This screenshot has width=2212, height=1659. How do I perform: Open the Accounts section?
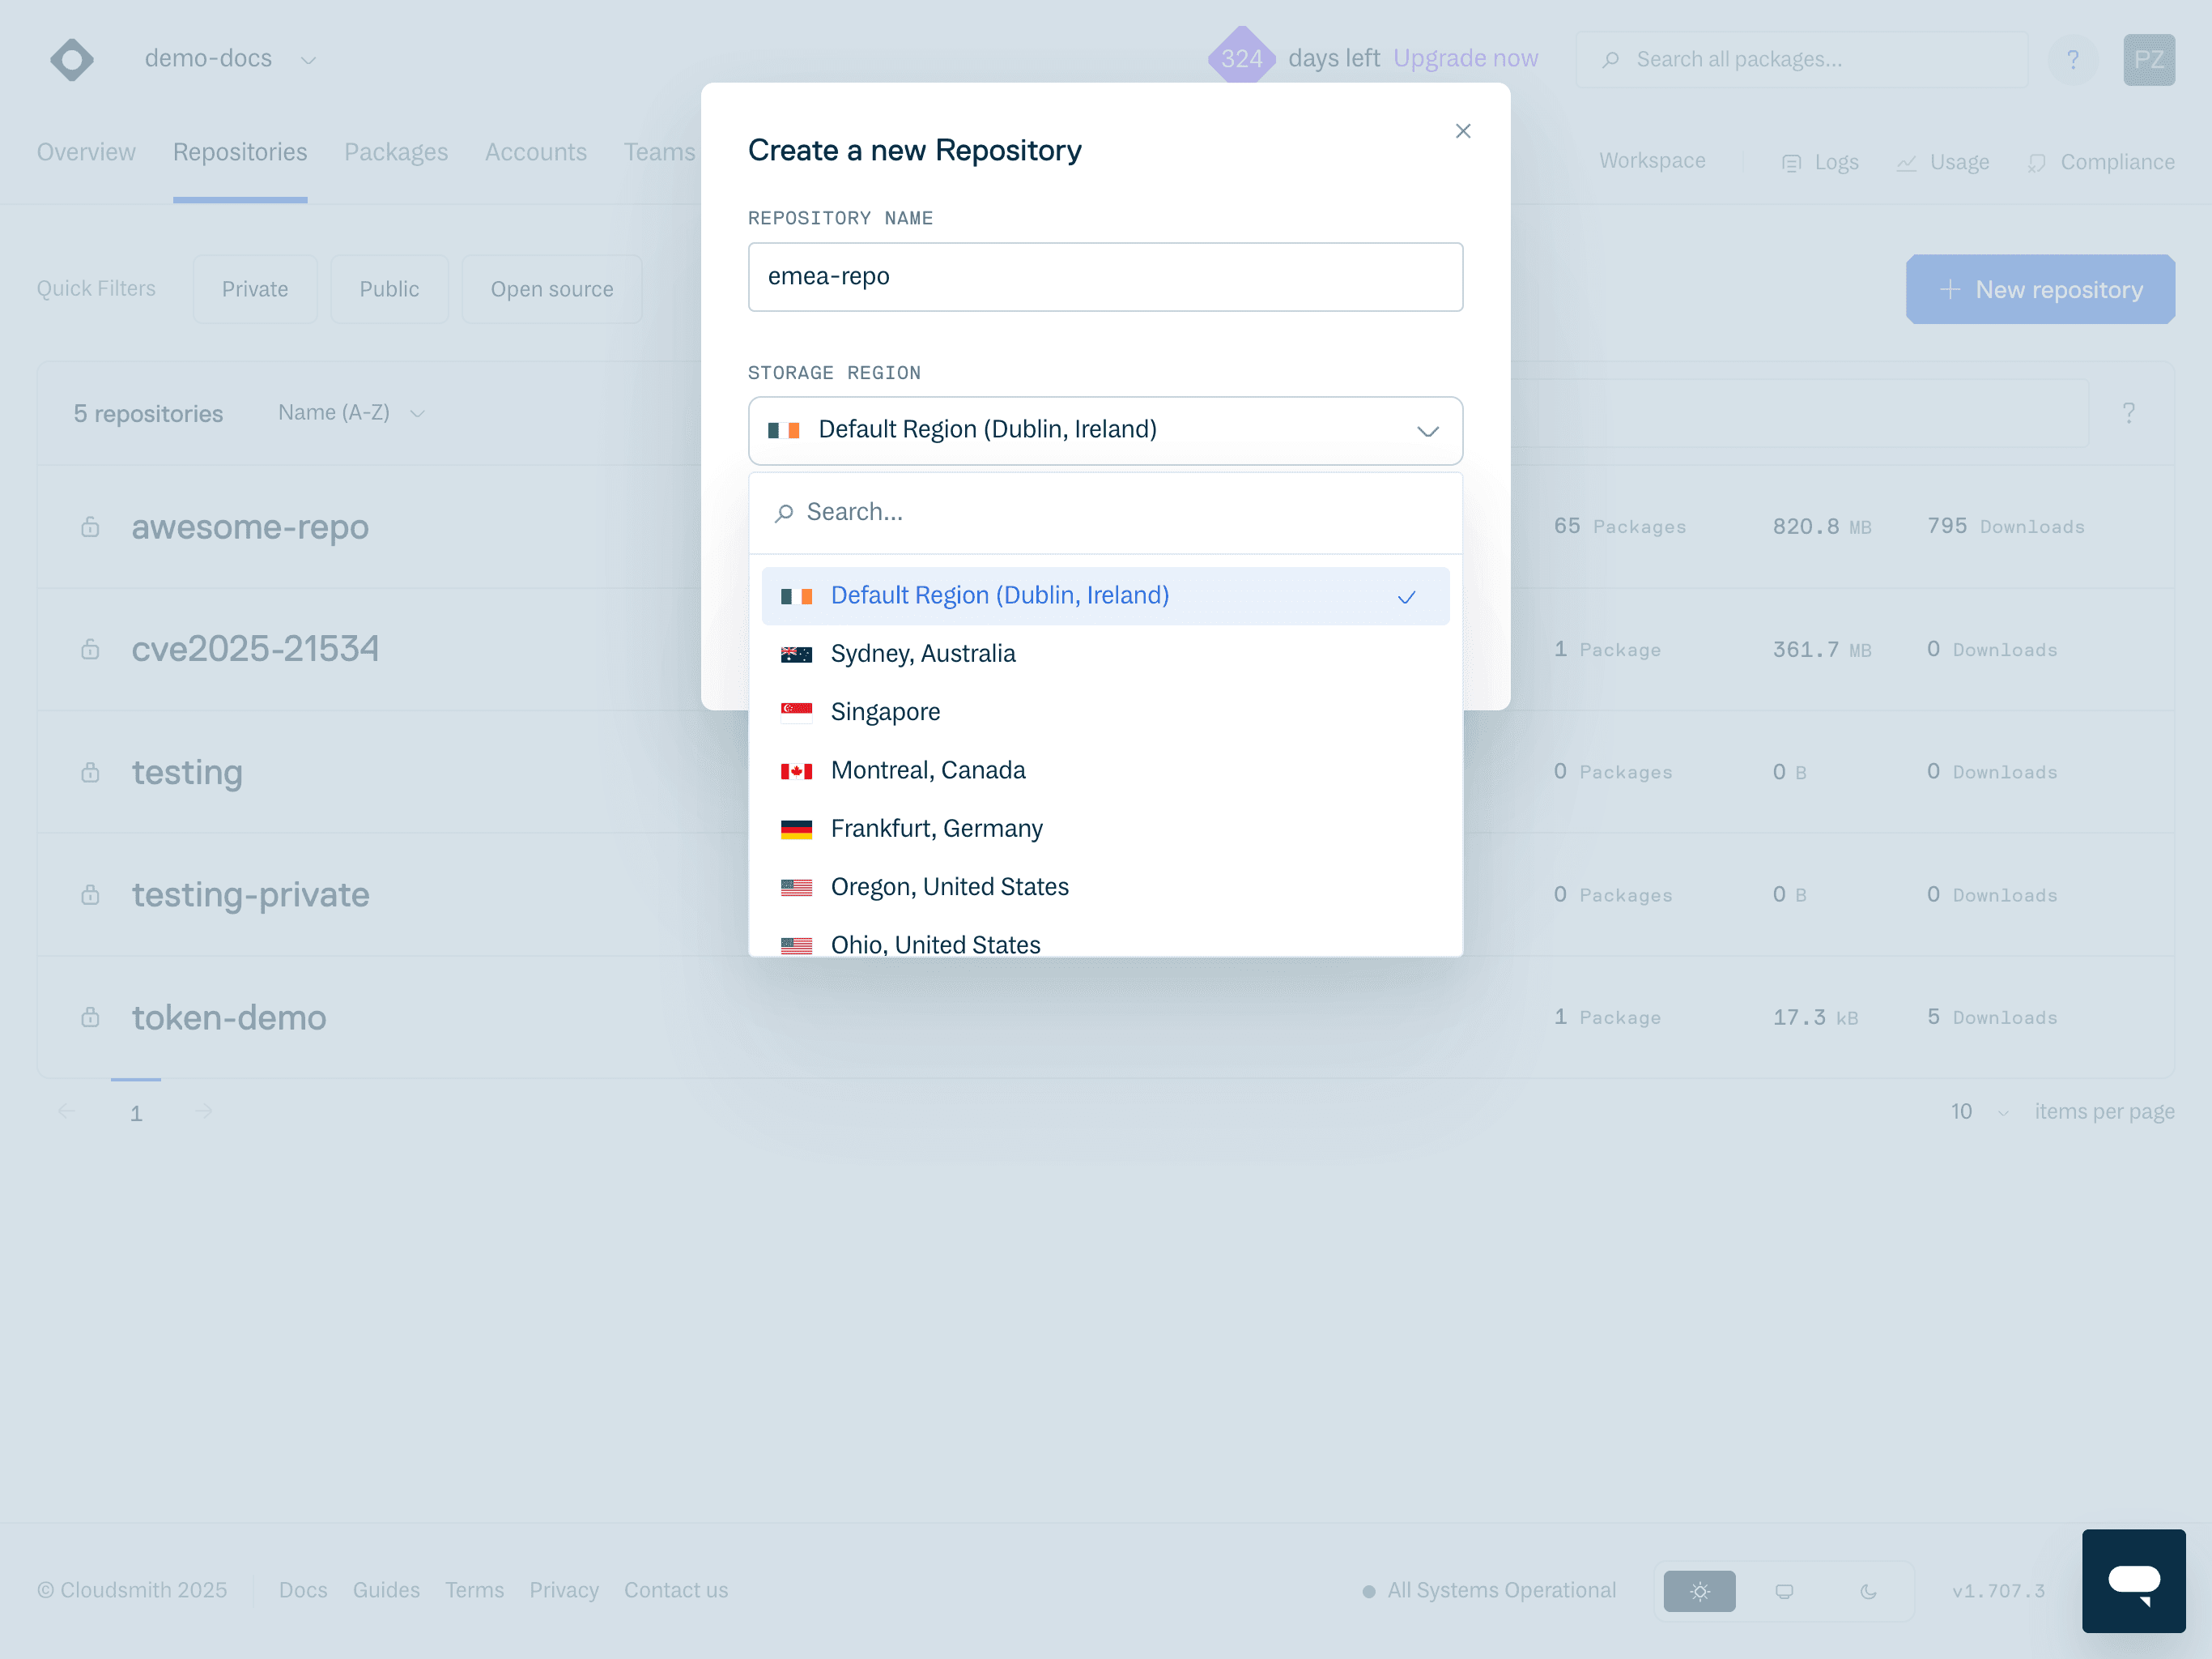[536, 152]
